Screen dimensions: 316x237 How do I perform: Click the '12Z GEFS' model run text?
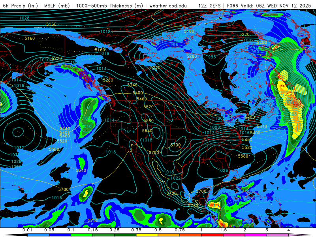point(209,6)
